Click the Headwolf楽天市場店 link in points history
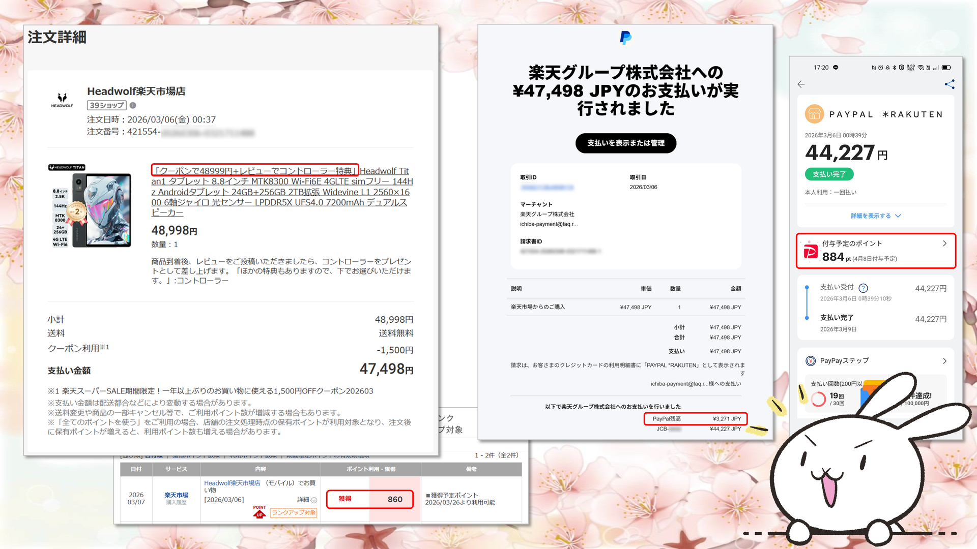The width and height of the screenshot is (977, 549). click(232, 483)
